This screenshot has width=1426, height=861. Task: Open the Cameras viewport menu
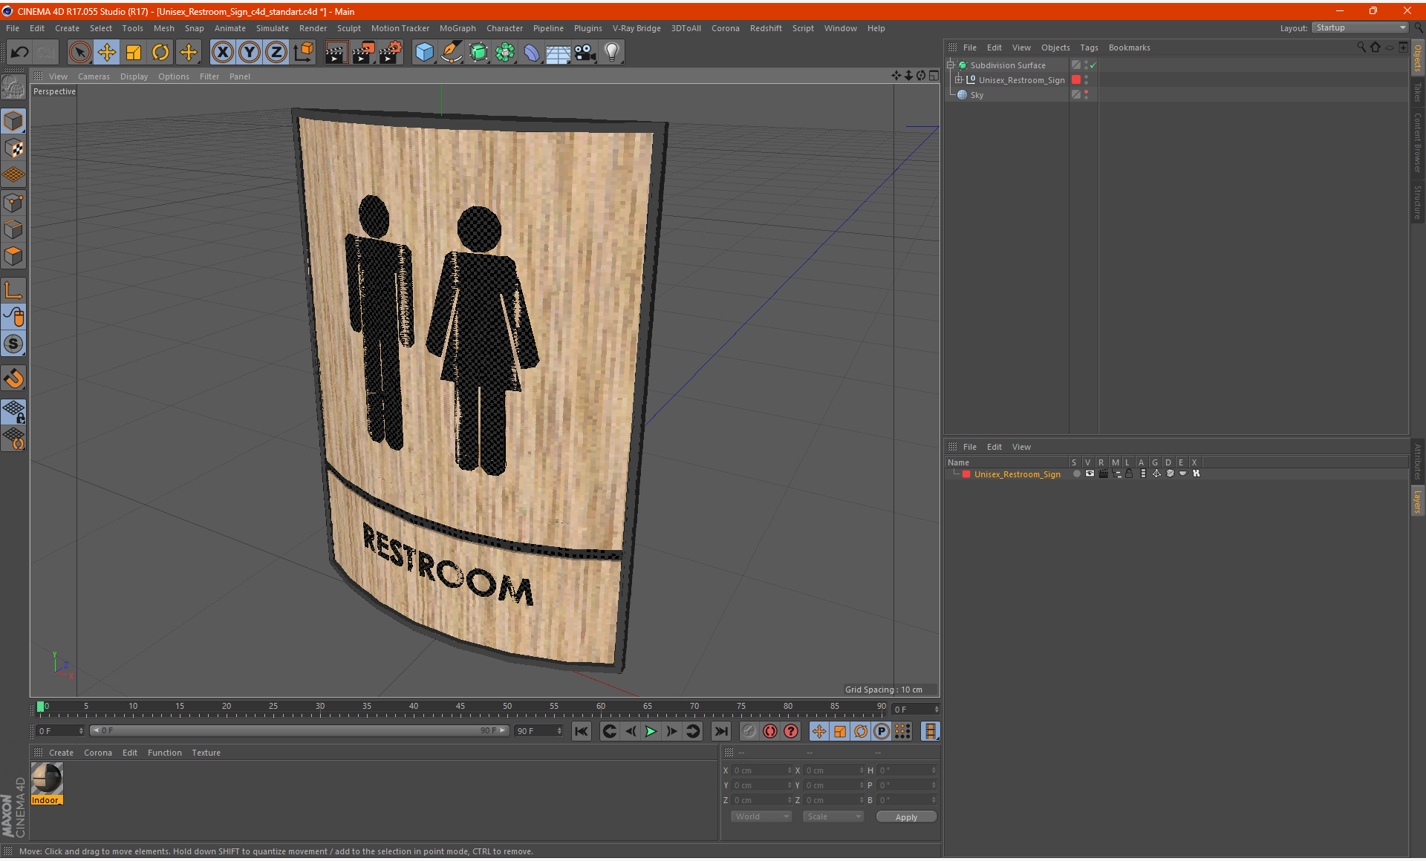pyautogui.click(x=94, y=76)
